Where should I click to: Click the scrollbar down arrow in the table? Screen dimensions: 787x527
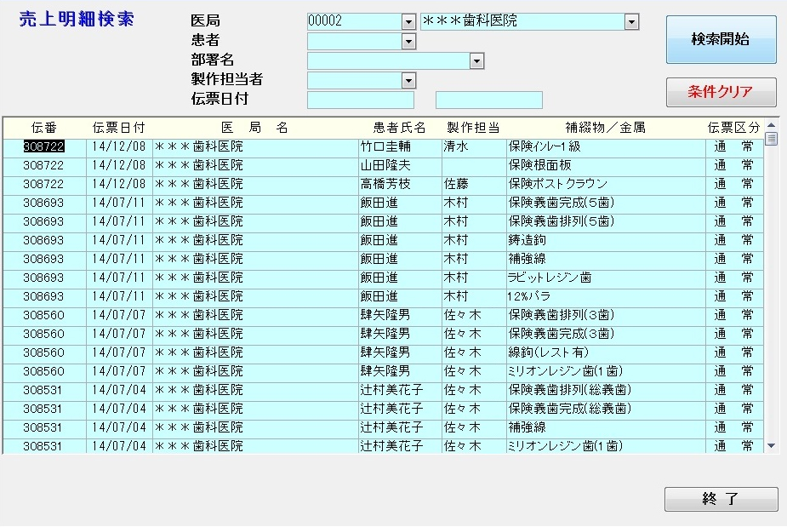click(x=771, y=445)
